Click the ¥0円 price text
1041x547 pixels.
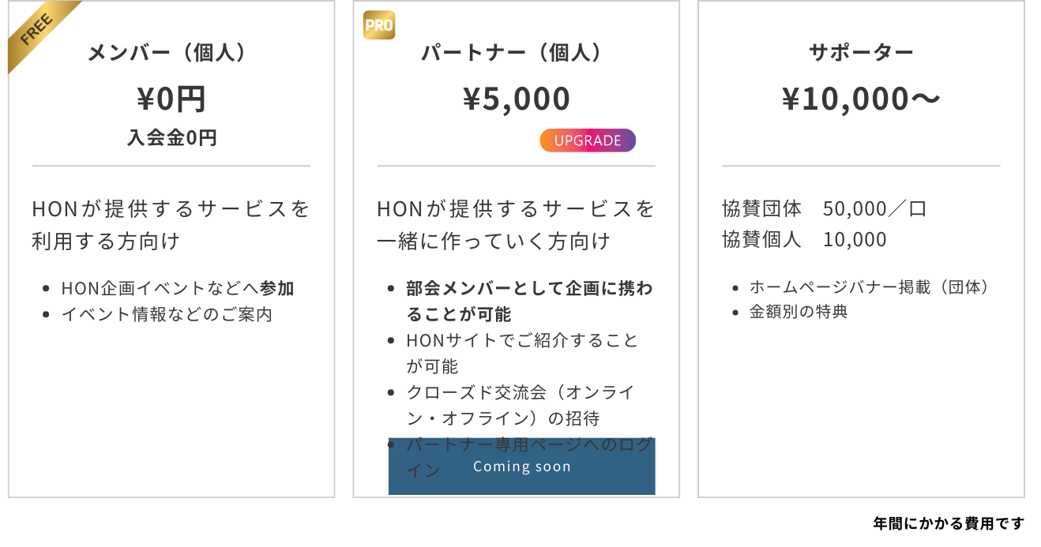tap(171, 99)
